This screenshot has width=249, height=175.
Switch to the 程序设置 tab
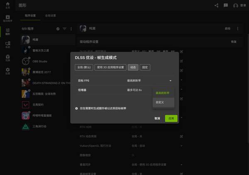pos(30,16)
